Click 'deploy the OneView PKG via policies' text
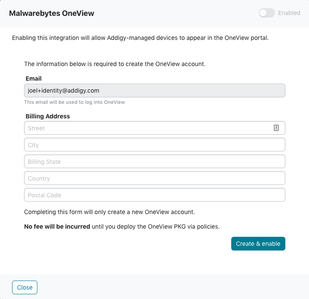This screenshot has height=299, width=309. tap(168, 227)
